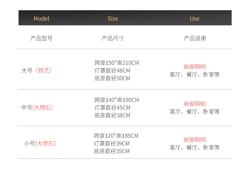Click the 灯罩直径39CM text
The height and width of the screenshot is (170, 244).
tap(112, 143)
